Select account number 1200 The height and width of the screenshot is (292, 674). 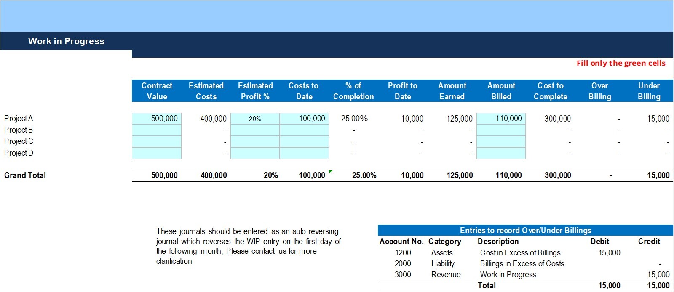tap(403, 253)
